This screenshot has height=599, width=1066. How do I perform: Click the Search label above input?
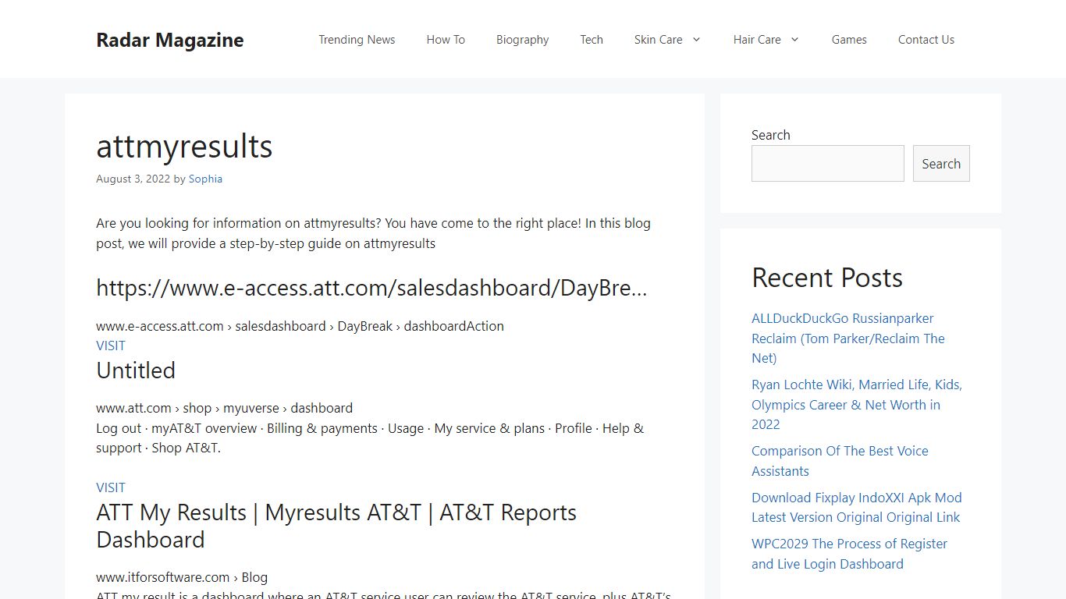[x=770, y=135]
